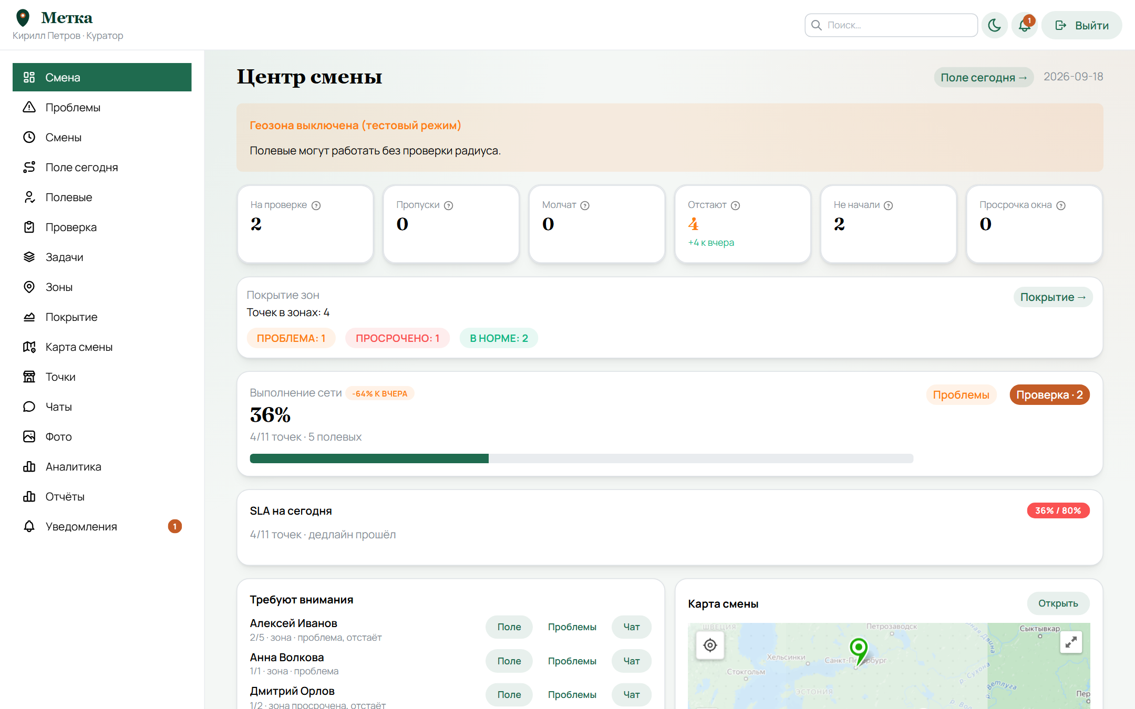Open Проверка in the sidebar

pos(102,227)
